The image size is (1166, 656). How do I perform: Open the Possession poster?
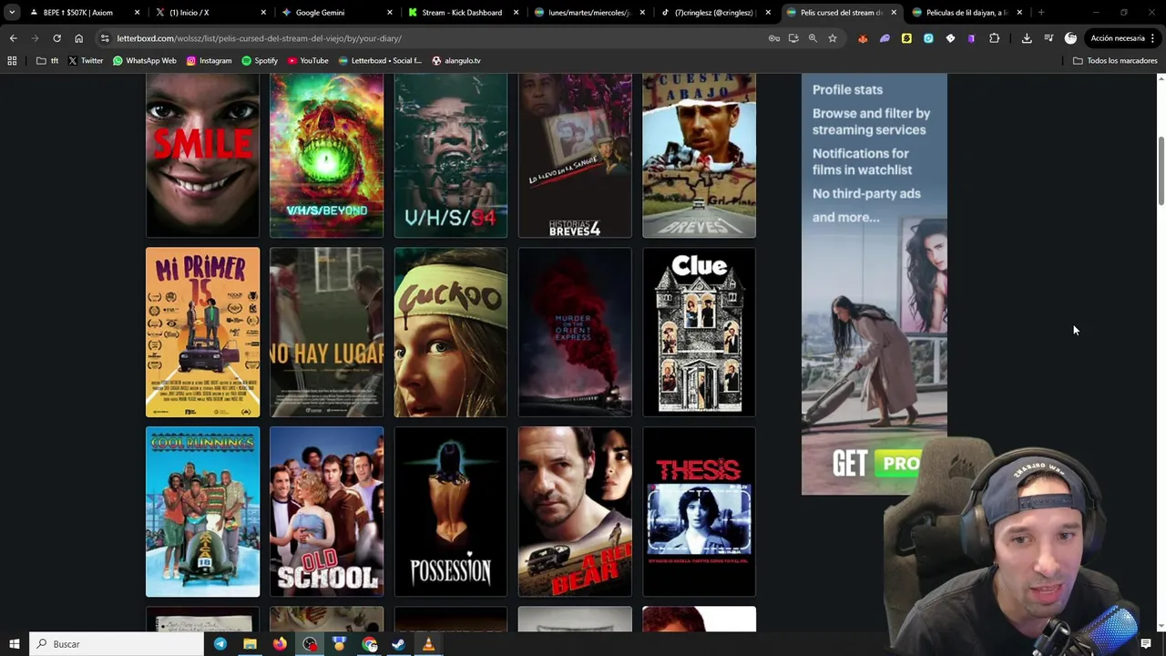point(451,511)
